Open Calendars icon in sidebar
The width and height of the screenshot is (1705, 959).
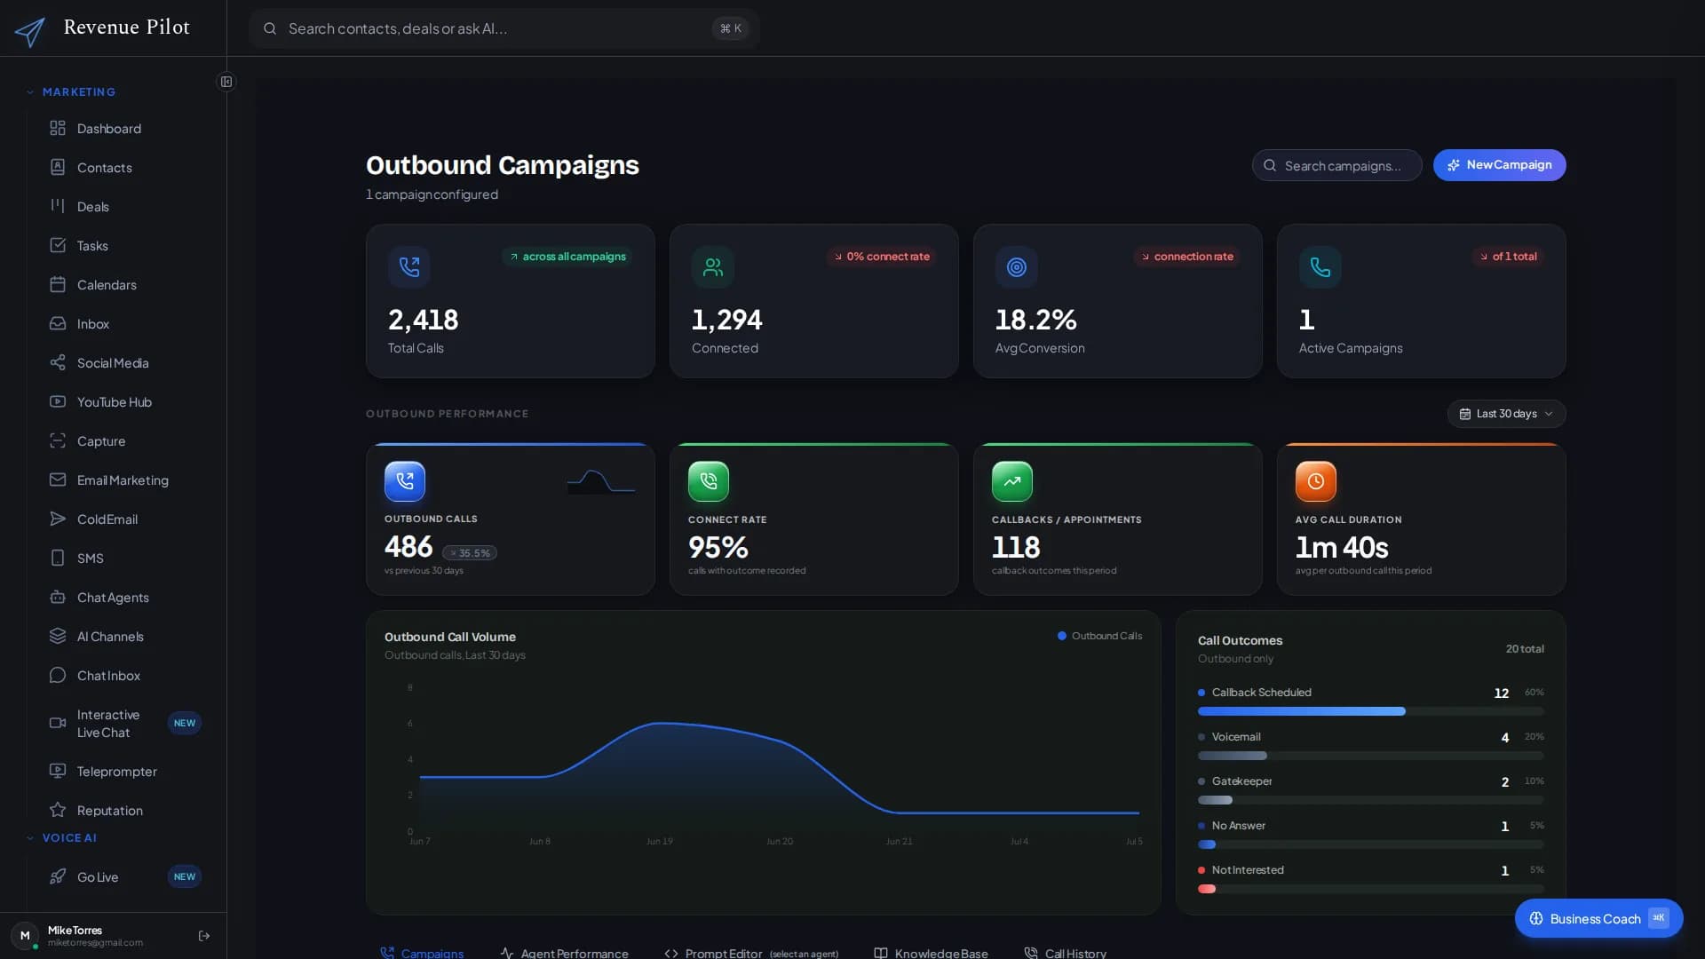[x=58, y=284]
